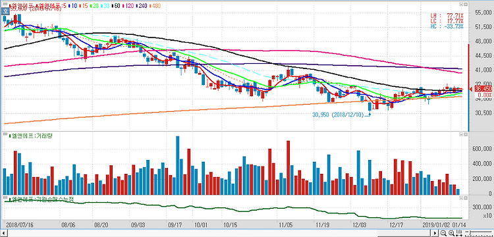Select the green 20-day moving average legend
494x237 pixels.
pos(94,6)
